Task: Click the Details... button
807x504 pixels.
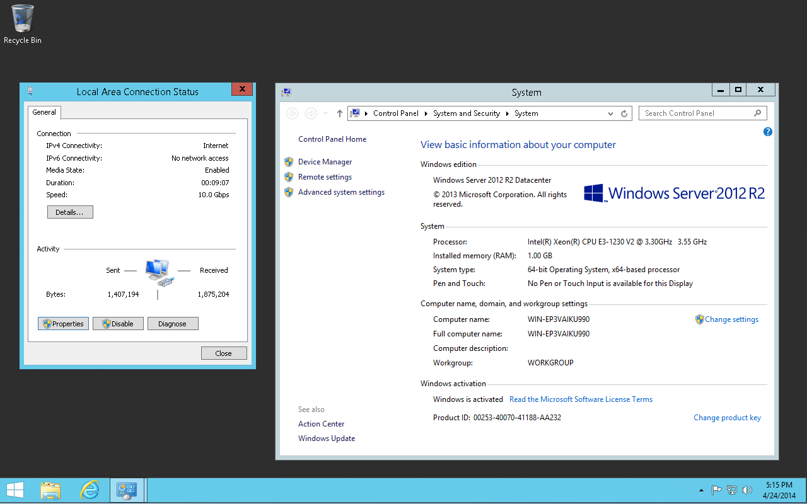Action: 70,212
